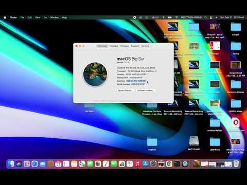Open the Help menu
This screenshot has width=247, height=185.
point(64,17)
